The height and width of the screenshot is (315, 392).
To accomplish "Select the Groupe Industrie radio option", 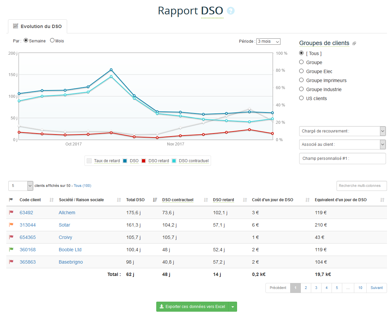I will coord(302,89).
